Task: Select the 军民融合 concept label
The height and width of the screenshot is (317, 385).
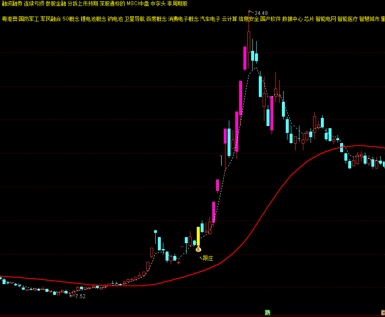Action: point(50,19)
